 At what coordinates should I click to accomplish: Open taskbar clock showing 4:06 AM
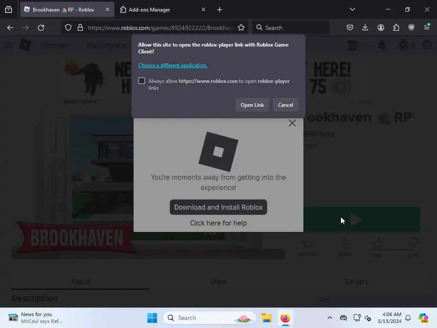click(x=390, y=318)
